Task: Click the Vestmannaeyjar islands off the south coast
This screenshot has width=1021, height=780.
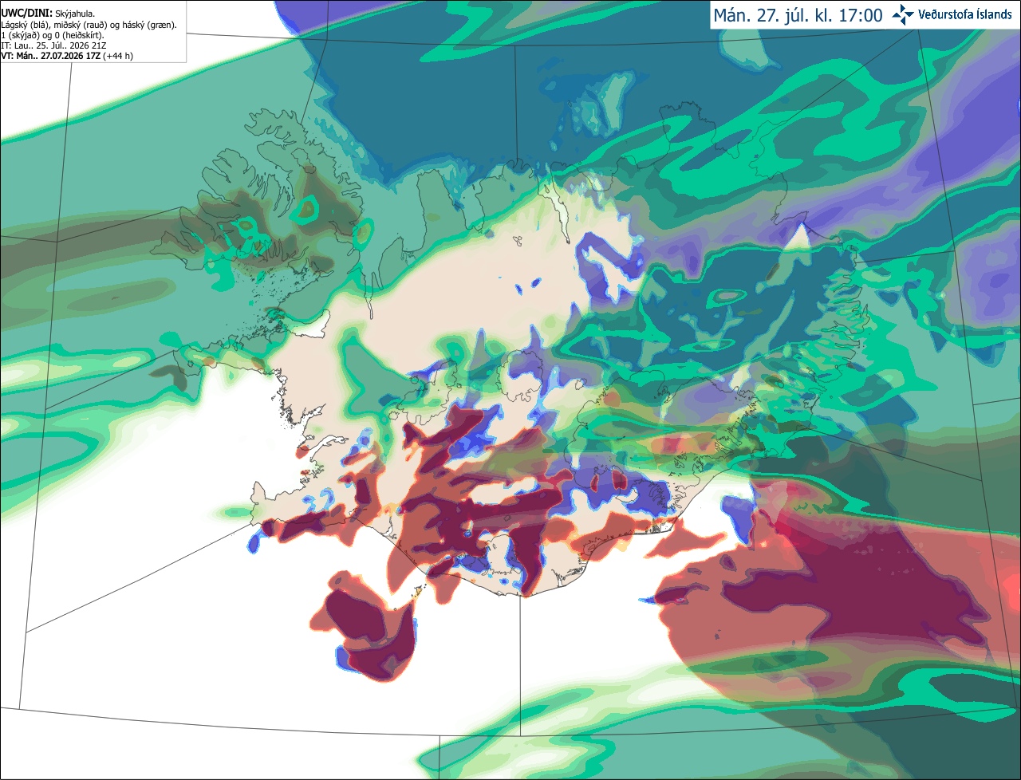Action: pos(416,592)
